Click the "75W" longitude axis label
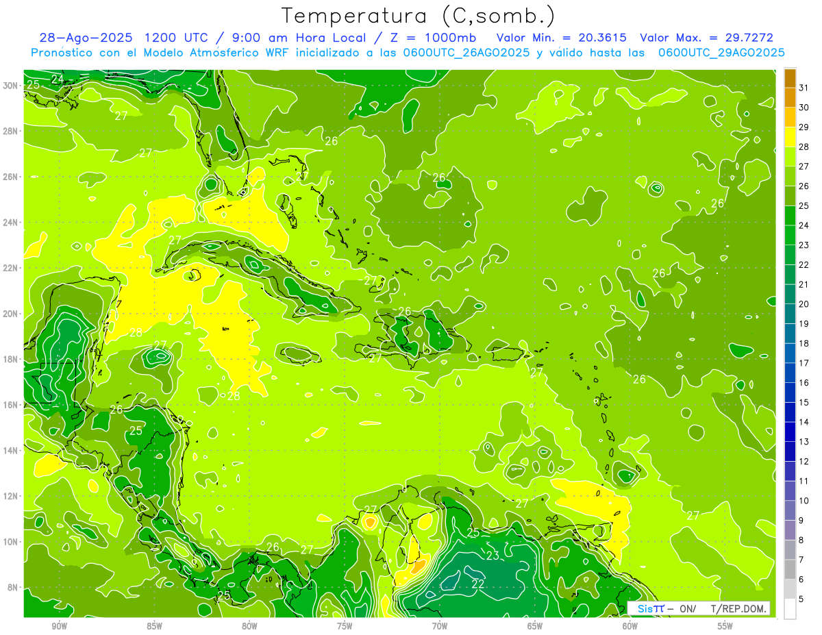This screenshot has width=822, height=635. coord(345,626)
